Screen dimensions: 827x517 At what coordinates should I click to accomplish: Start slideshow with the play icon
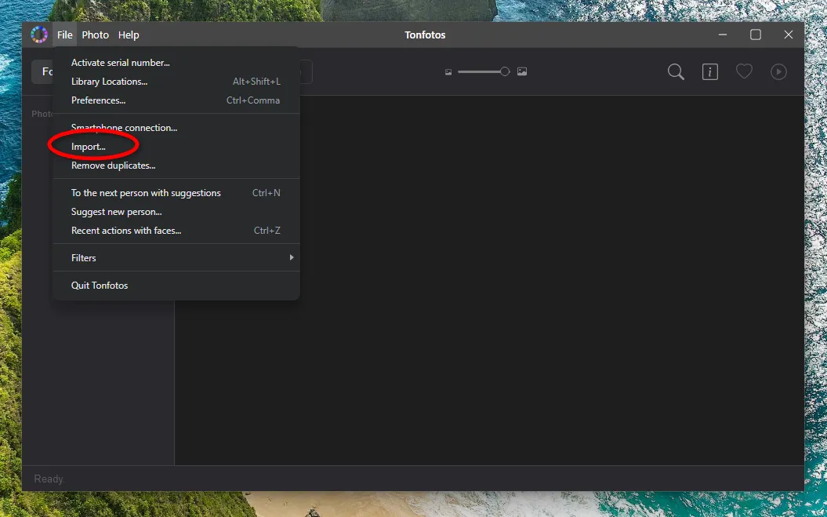coord(778,72)
